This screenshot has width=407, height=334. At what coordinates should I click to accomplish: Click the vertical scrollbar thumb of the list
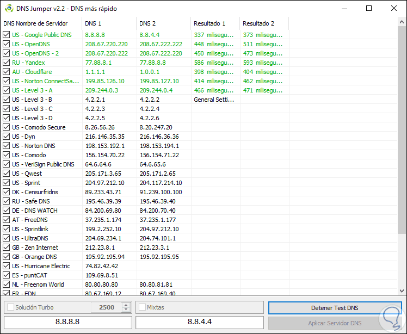click(402, 130)
